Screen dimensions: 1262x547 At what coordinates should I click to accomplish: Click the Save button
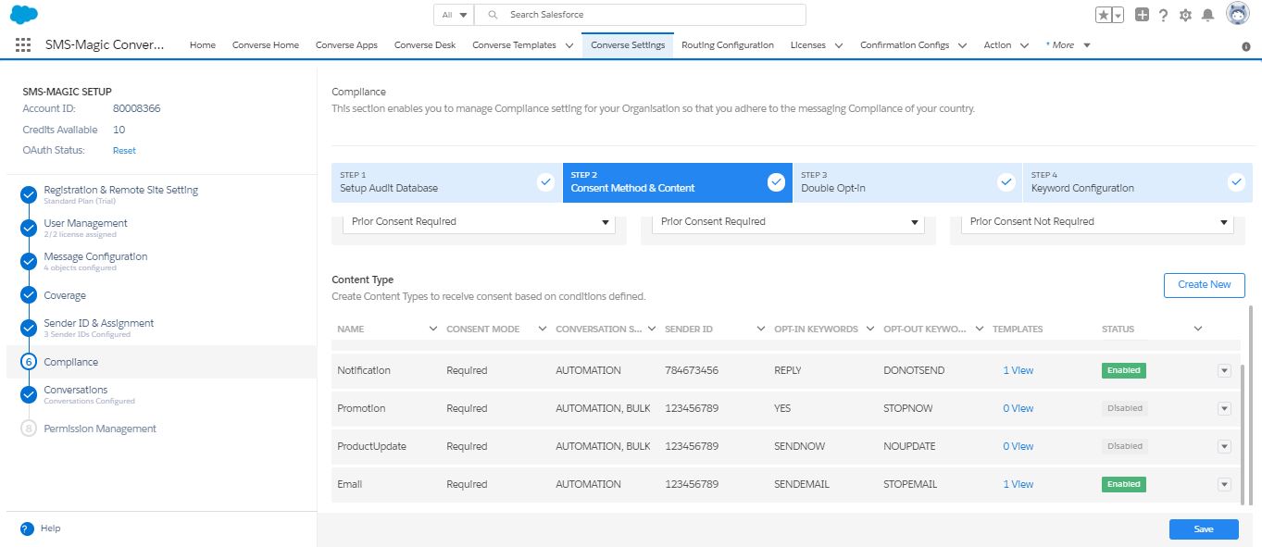click(1204, 529)
